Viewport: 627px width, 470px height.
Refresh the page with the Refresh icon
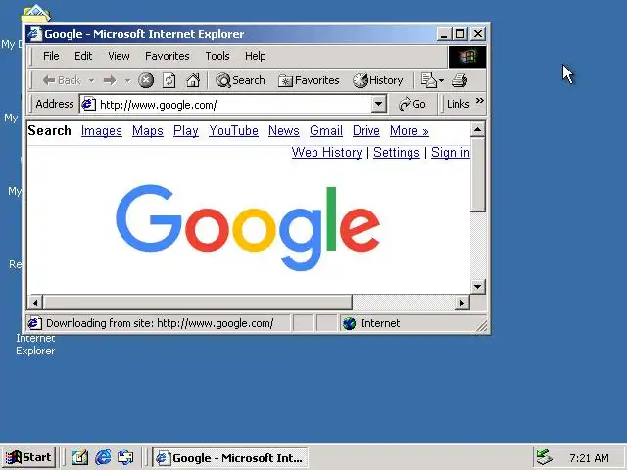169,80
